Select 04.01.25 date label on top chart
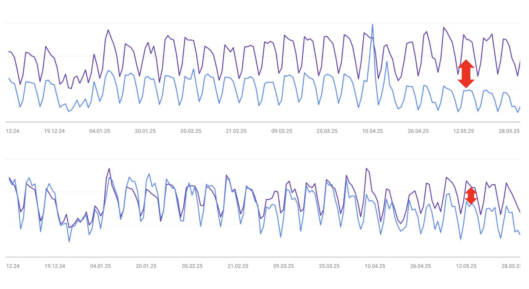This screenshot has height=289, width=529. click(100, 131)
